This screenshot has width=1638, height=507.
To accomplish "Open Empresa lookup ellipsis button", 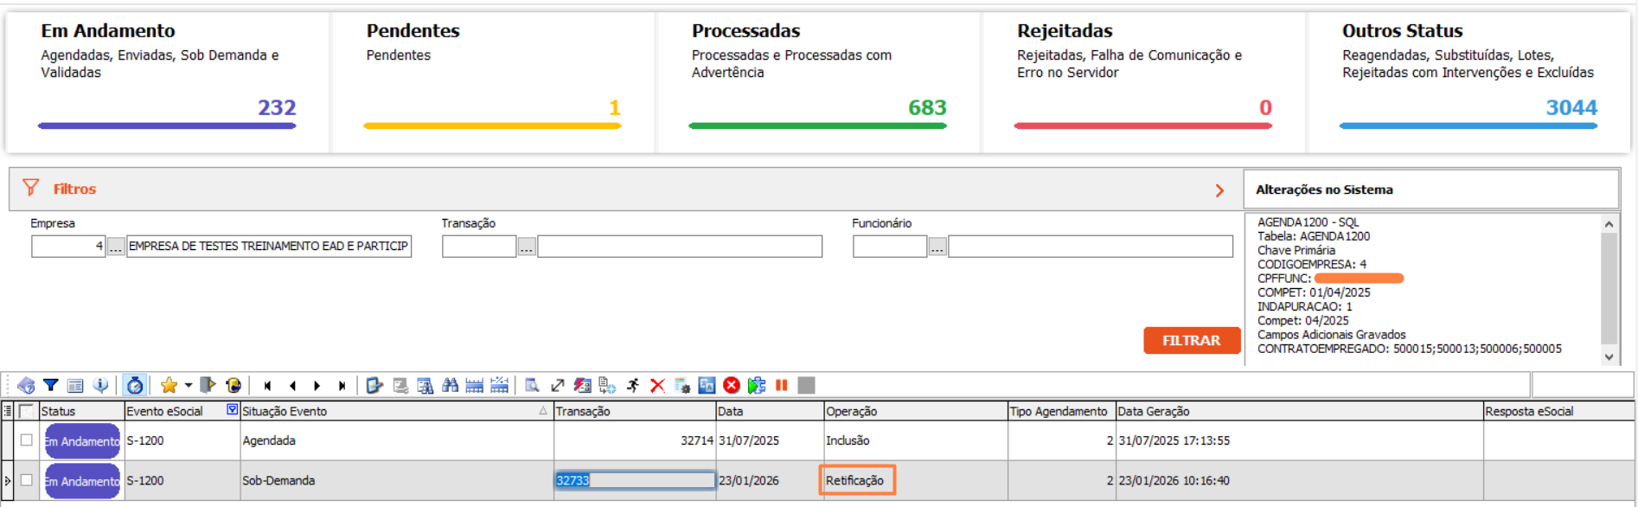I will (x=116, y=247).
